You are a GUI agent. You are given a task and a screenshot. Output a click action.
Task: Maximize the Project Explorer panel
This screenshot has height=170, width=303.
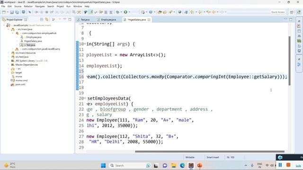click(x=70, y=19)
